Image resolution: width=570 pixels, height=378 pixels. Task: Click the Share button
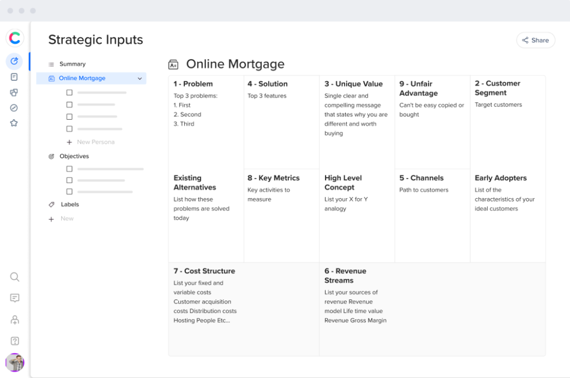click(x=535, y=40)
